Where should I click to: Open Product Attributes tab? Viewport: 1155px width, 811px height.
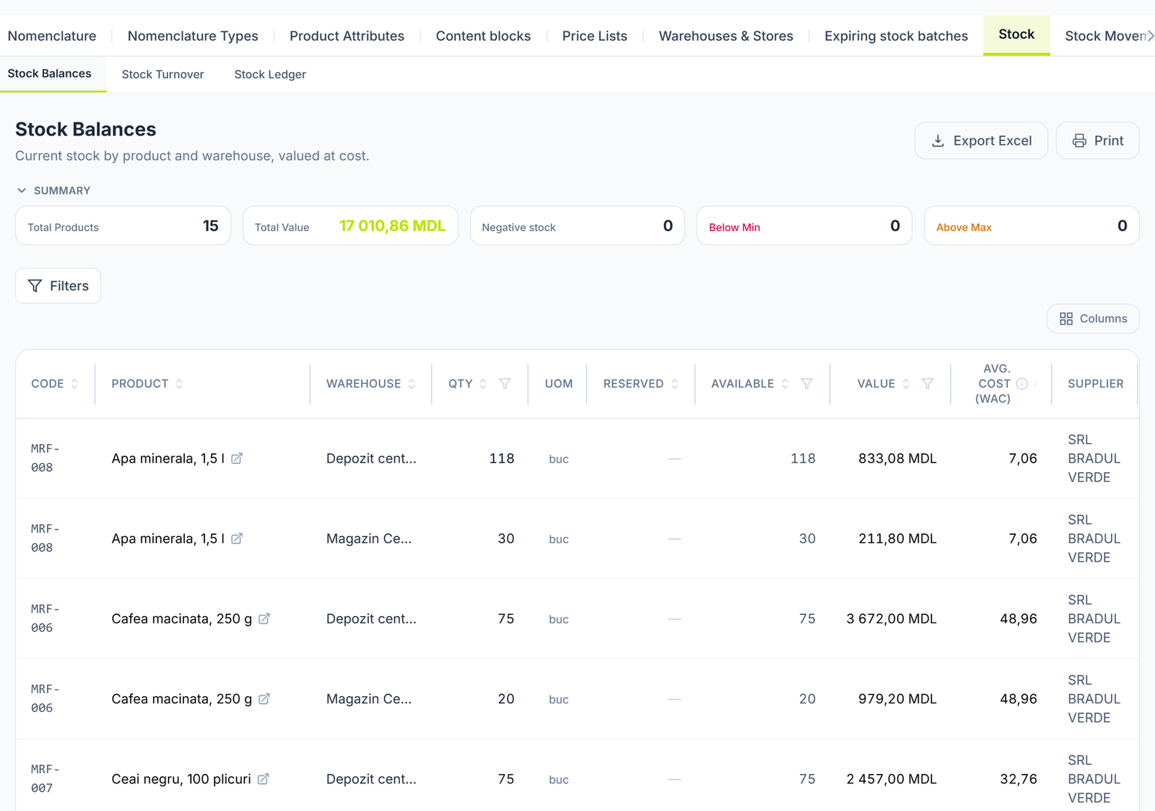(346, 35)
